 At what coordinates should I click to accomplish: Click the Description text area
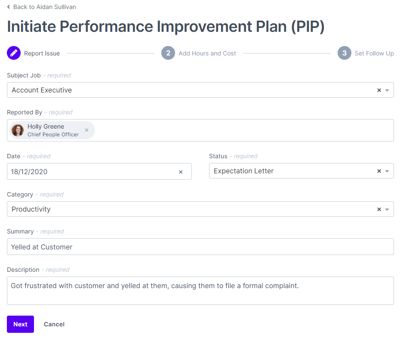[200, 290]
